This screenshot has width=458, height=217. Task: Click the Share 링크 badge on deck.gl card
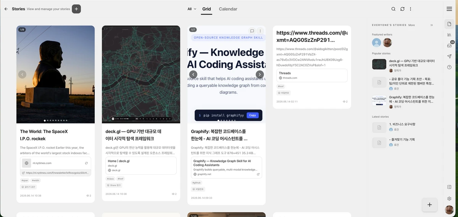(x=113, y=185)
